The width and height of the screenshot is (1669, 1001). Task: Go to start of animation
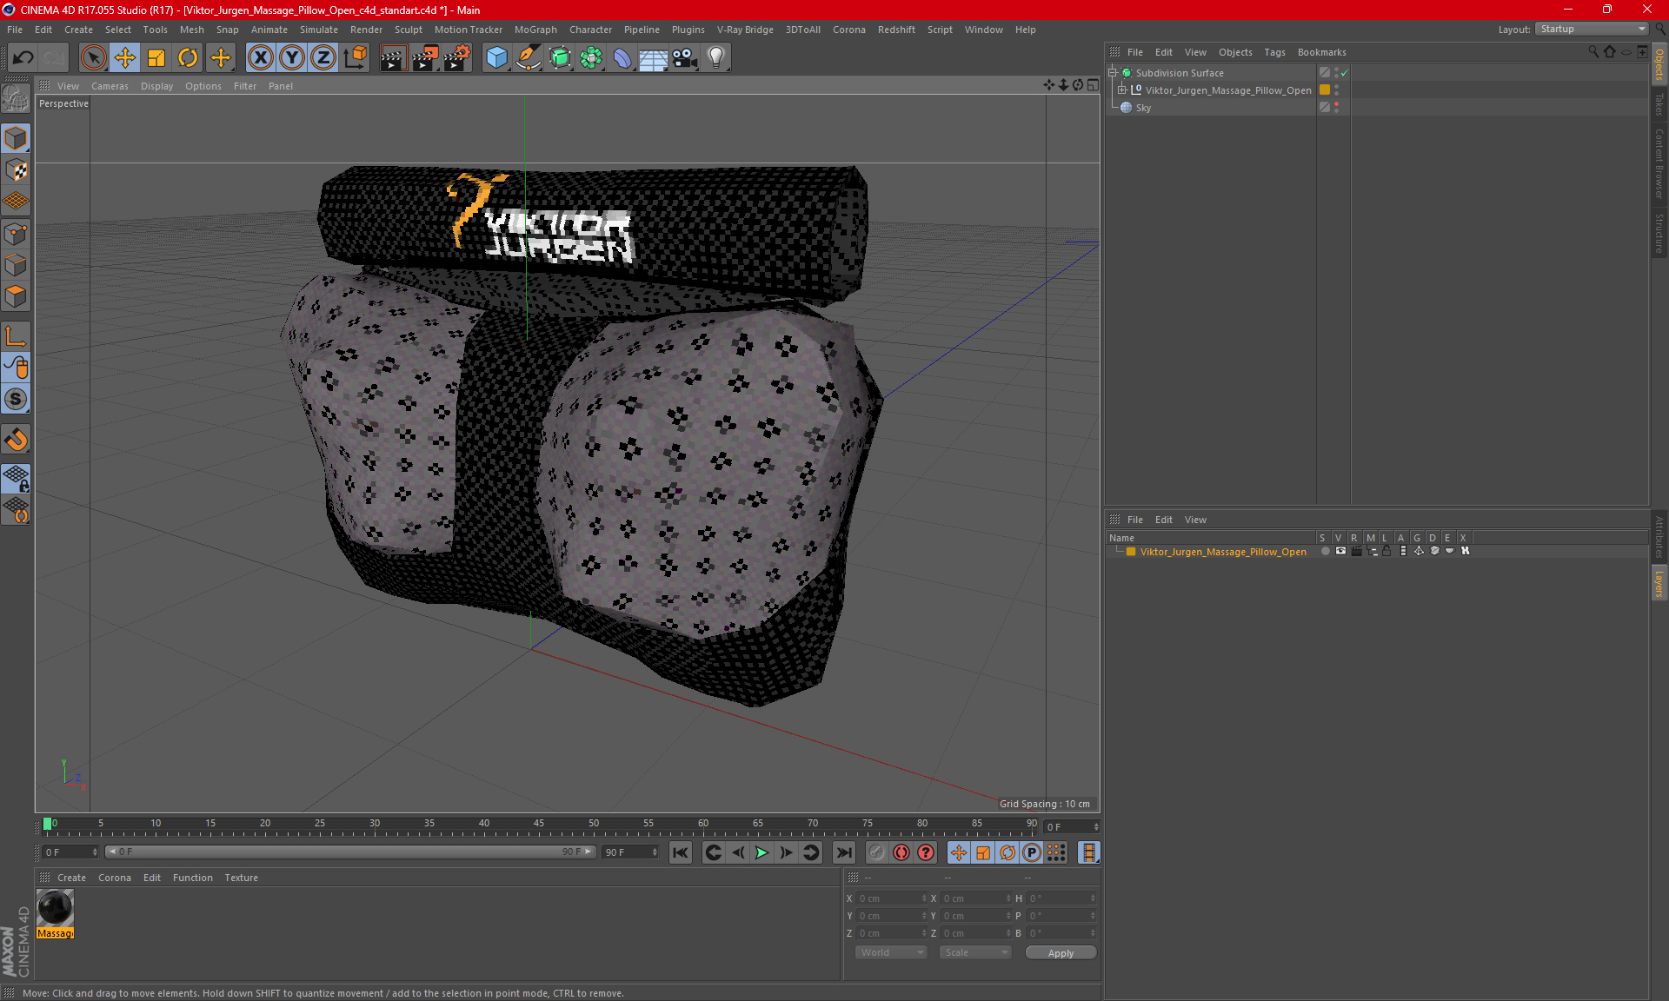(681, 852)
